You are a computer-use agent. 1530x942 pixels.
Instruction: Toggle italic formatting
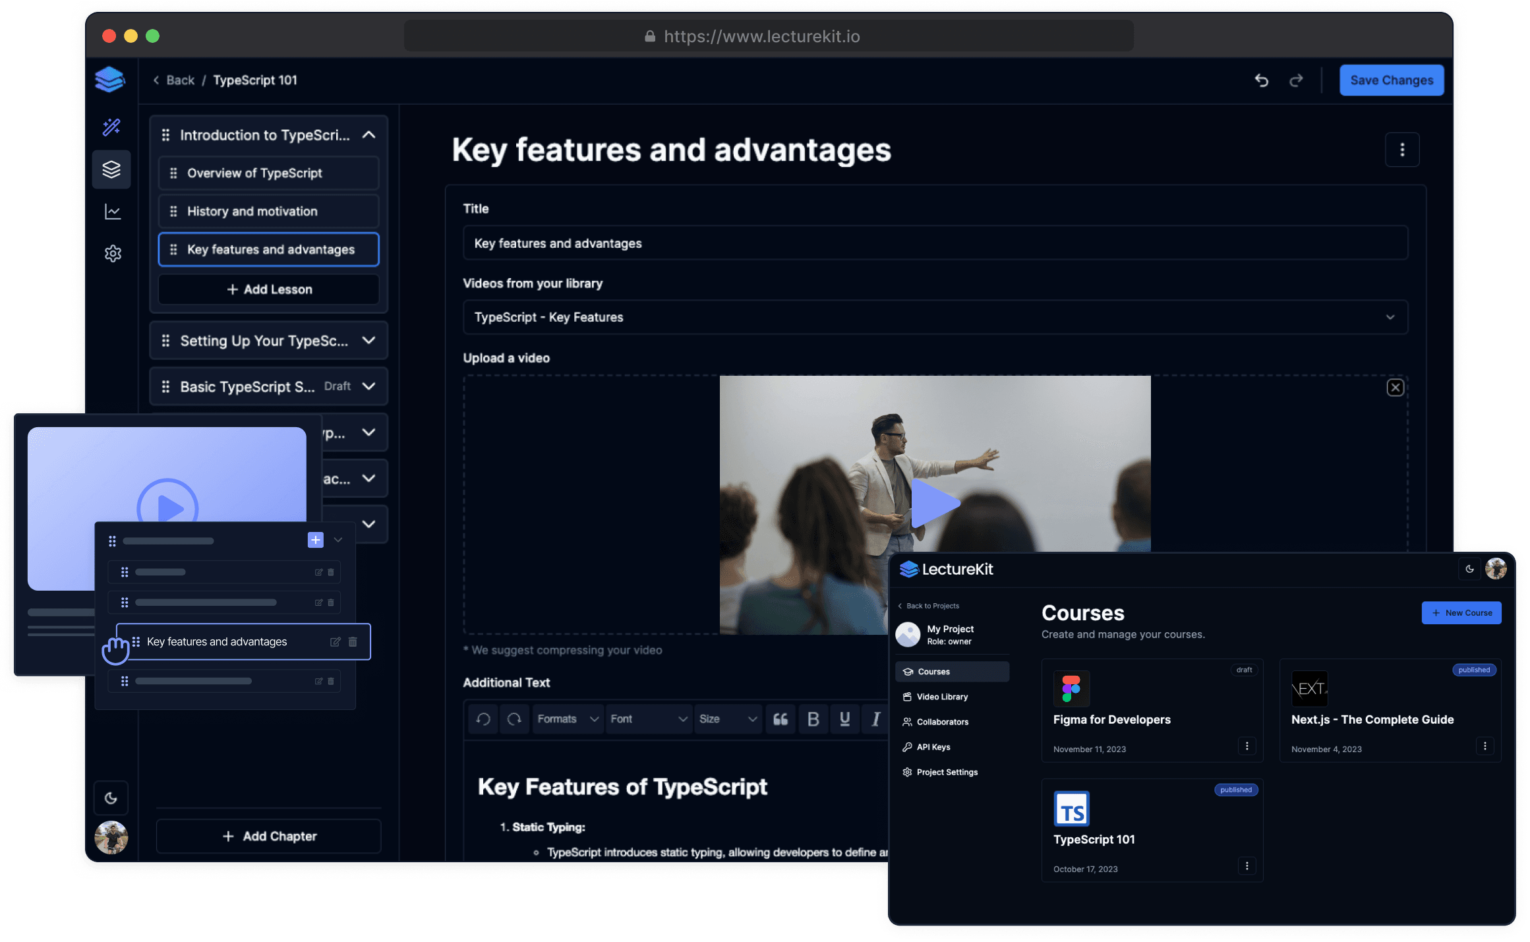point(875,719)
